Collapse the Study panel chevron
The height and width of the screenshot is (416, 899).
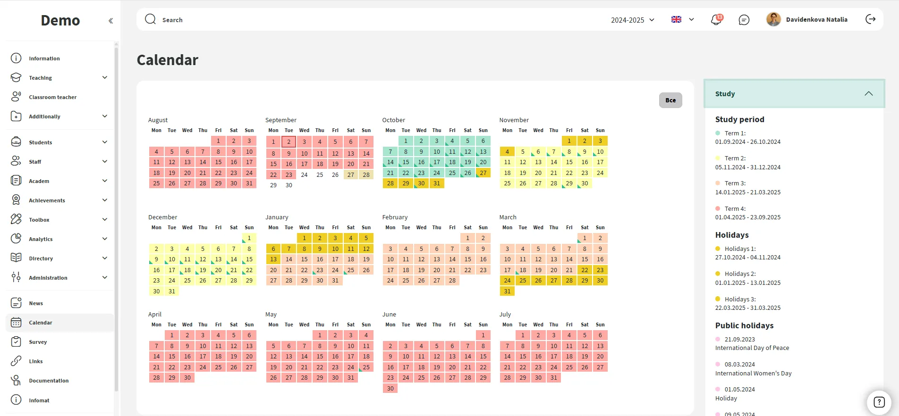coord(868,94)
